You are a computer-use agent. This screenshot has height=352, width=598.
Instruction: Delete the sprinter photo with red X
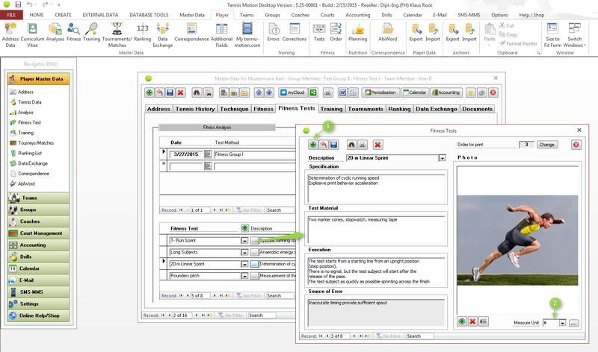(x=472, y=321)
